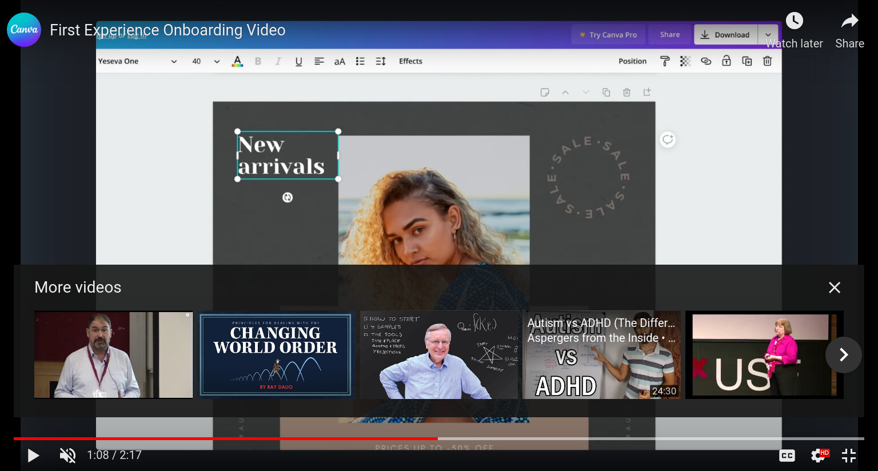Select the circular SALE text element
This screenshot has width=878, height=471.
[589, 177]
